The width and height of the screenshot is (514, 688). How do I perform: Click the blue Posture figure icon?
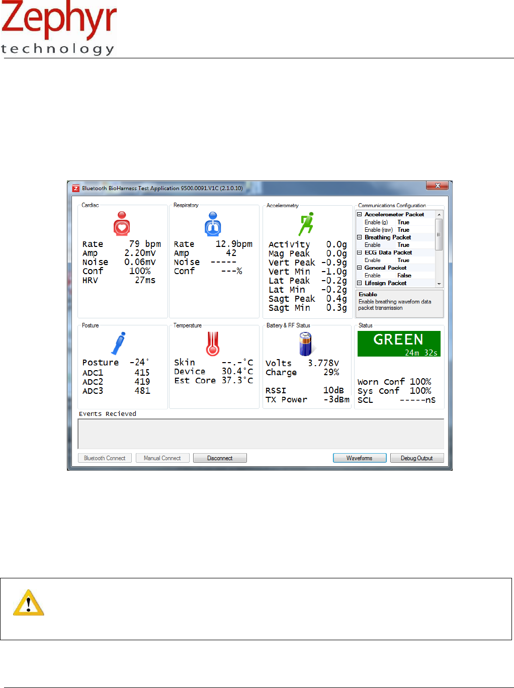tap(118, 343)
